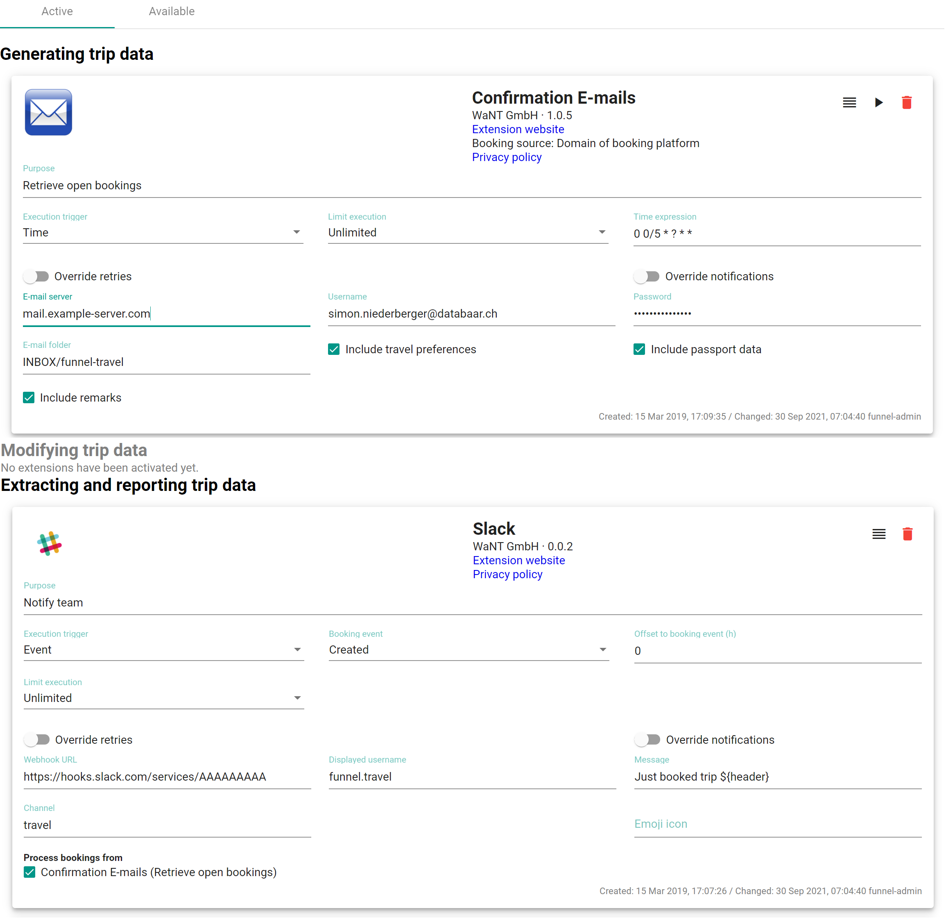This screenshot has width=946, height=922.
Task: Click the Webhook URL field
Action: pyautogui.click(x=168, y=778)
